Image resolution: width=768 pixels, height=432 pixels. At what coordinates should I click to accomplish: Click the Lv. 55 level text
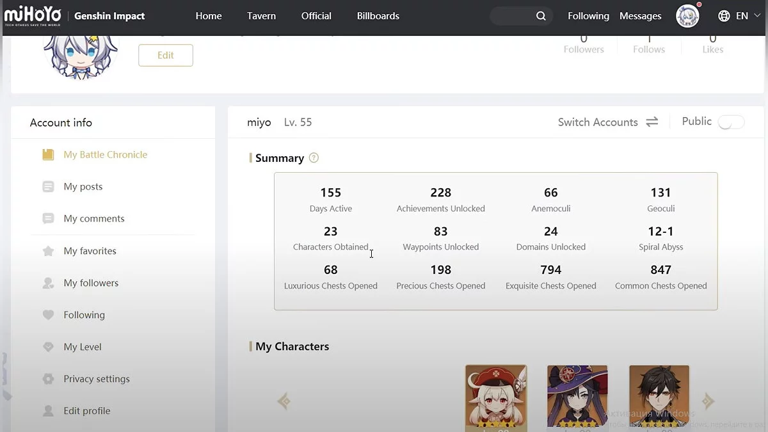click(298, 122)
